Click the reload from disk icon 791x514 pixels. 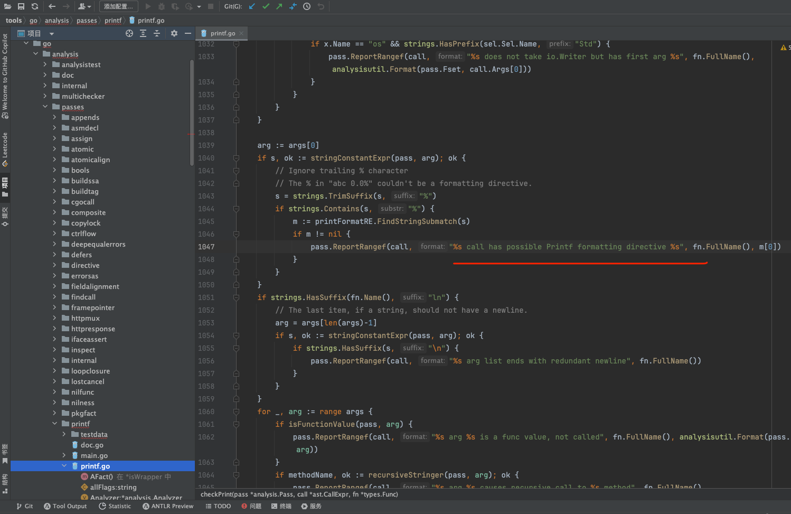(x=35, y=6)
